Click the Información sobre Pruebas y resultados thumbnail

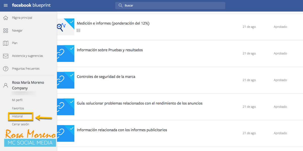(66, 54)
